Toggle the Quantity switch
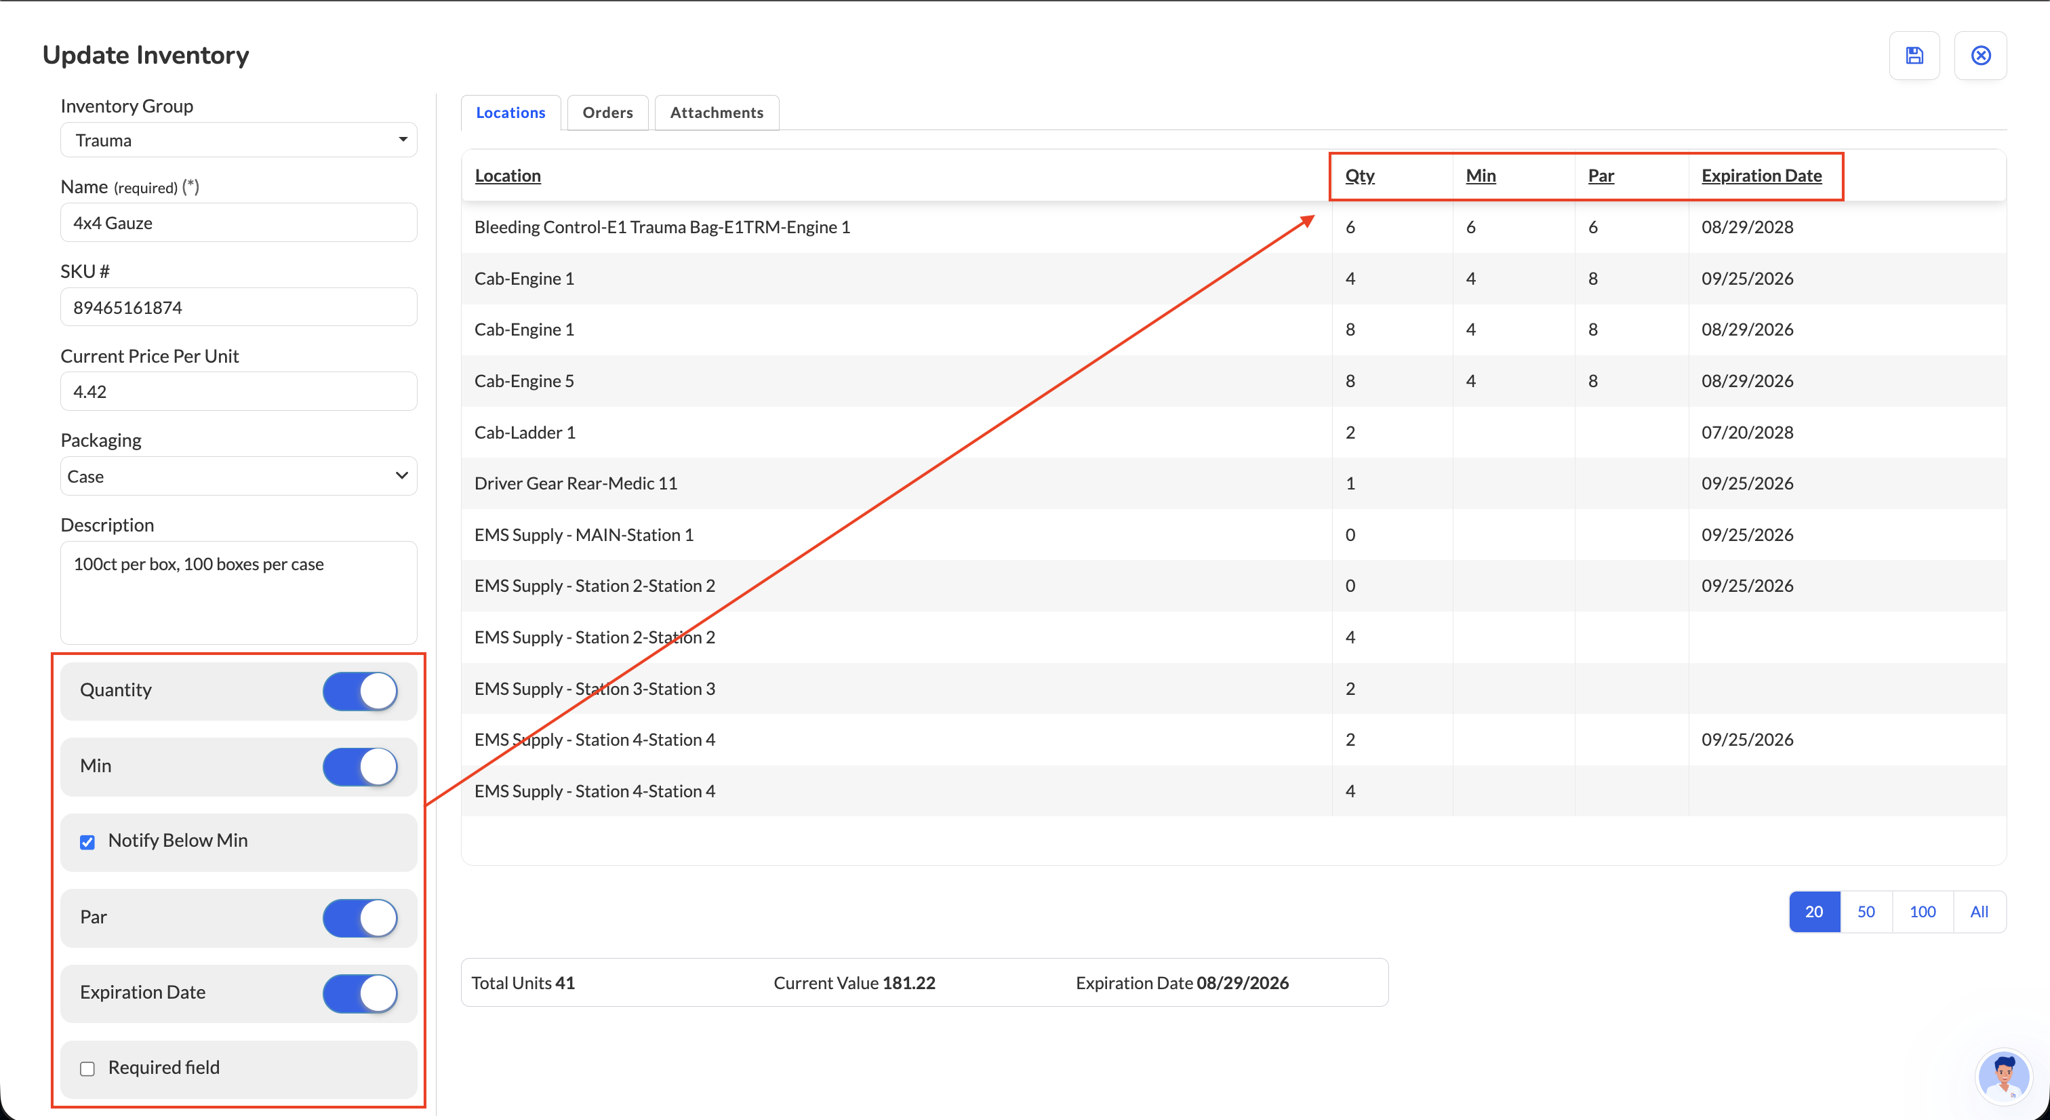 click(360, 690)
